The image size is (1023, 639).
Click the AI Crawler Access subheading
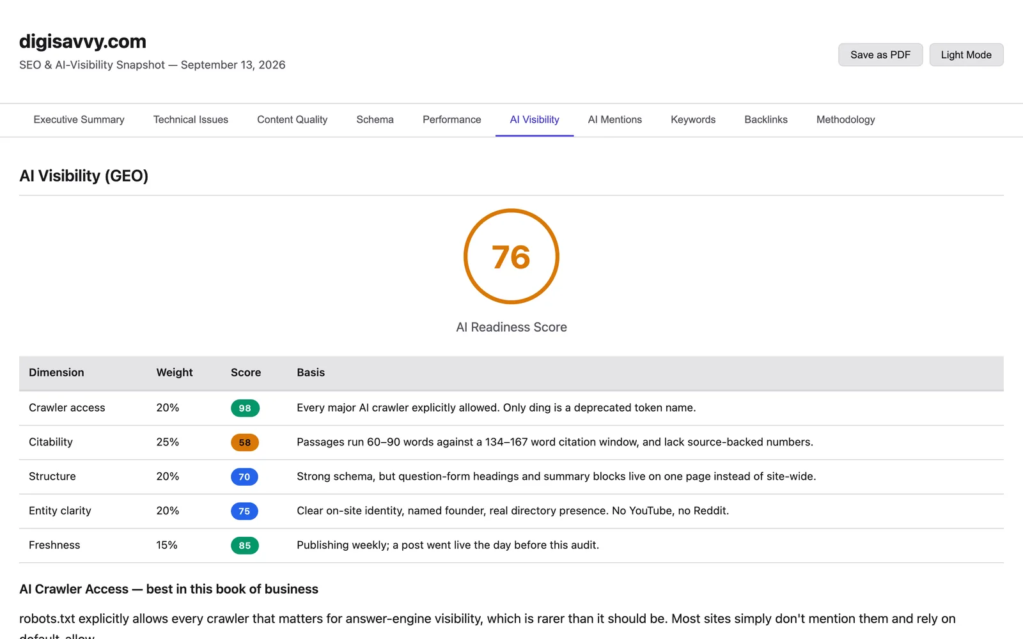coord(169,589)
